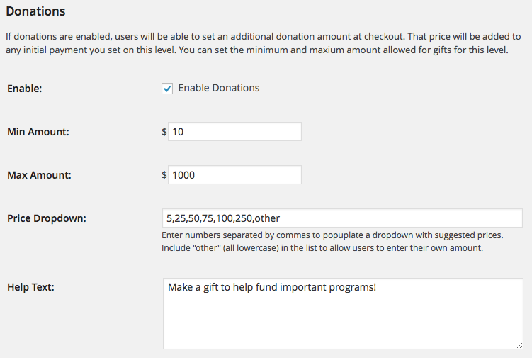The width and height of the screenshot is (532, 358).
Task: Click the dollar sign before Max Amount
Action: point(164,175)
